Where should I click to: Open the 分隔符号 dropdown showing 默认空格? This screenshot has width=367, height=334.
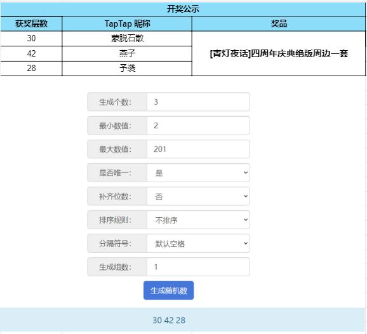(198, 243)
